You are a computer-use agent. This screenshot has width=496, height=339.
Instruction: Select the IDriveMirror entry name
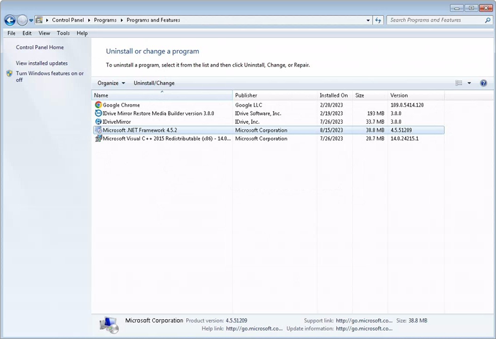pos(116,122)
